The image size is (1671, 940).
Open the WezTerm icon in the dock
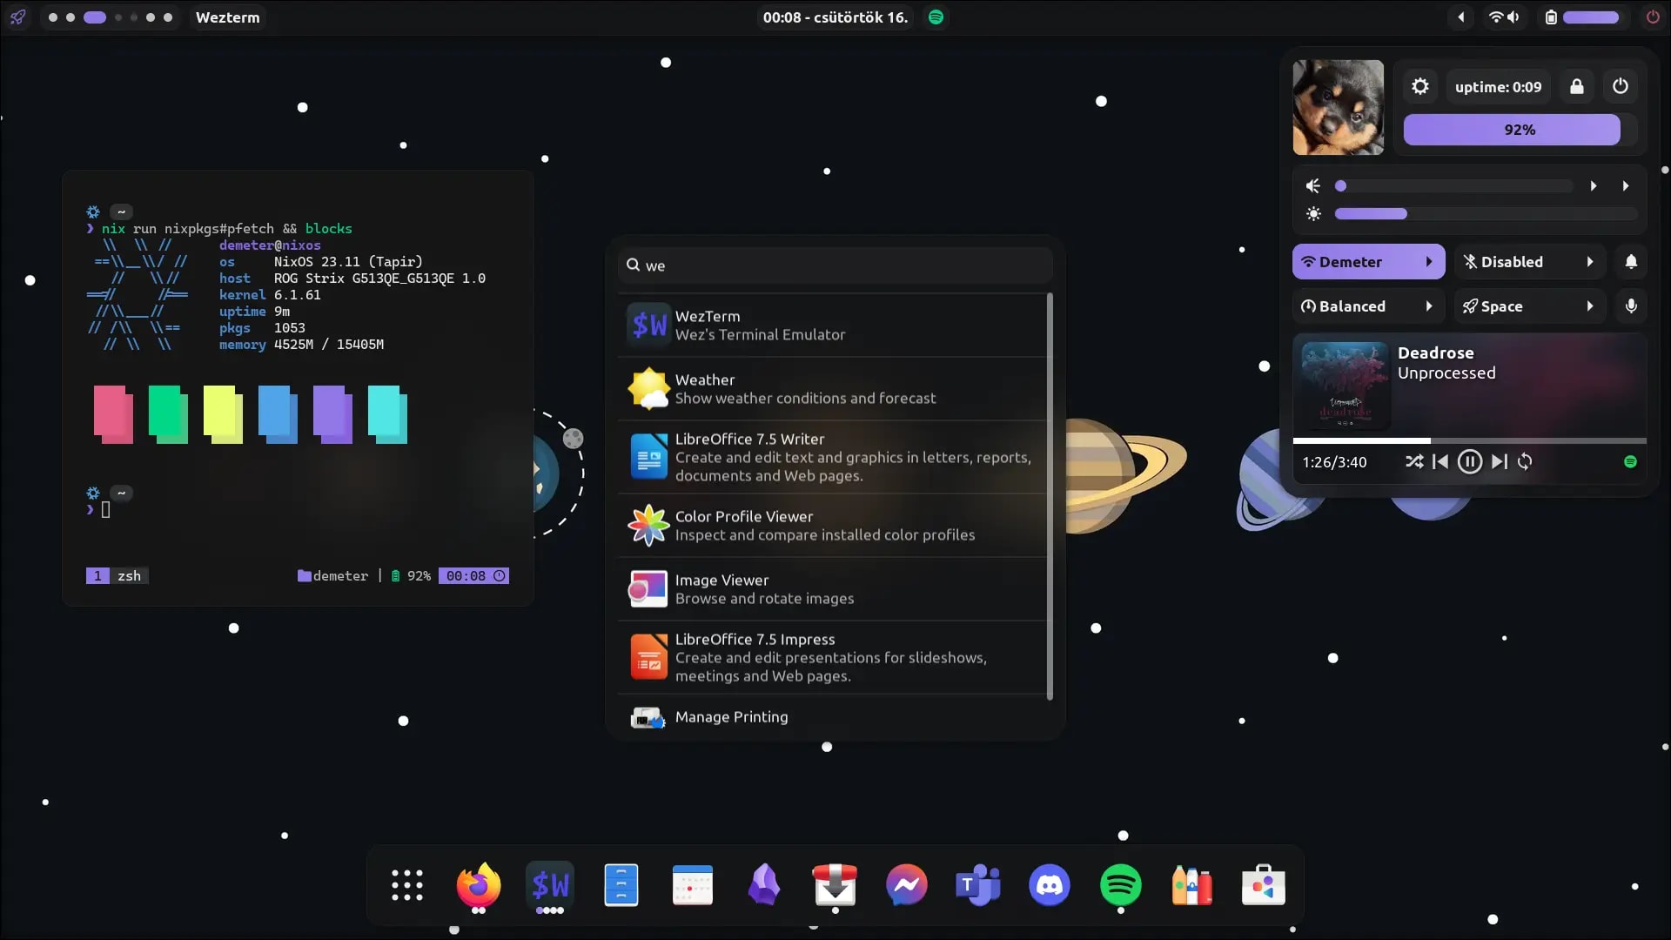(x=550, y=884)
